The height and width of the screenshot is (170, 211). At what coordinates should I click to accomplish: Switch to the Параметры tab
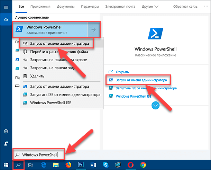(90, 7)
